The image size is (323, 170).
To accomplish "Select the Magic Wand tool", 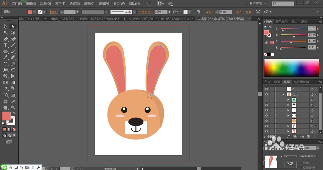I will [5, 33].
